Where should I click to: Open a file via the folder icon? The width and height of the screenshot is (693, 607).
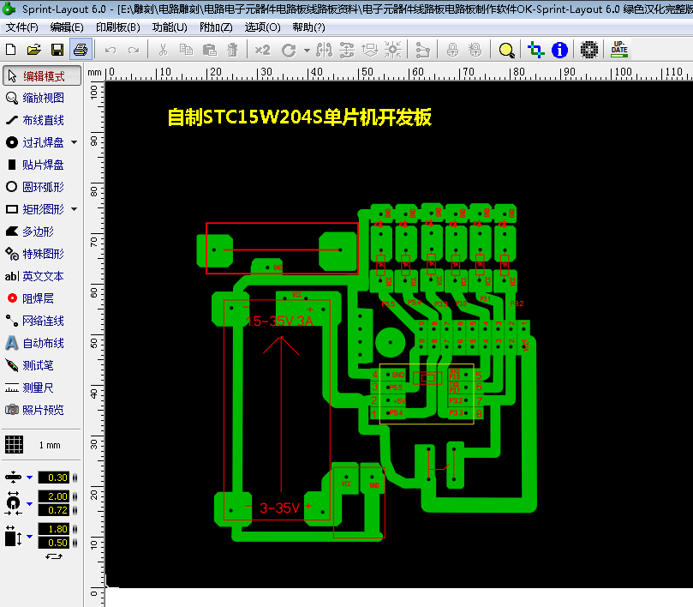point(34,50)
